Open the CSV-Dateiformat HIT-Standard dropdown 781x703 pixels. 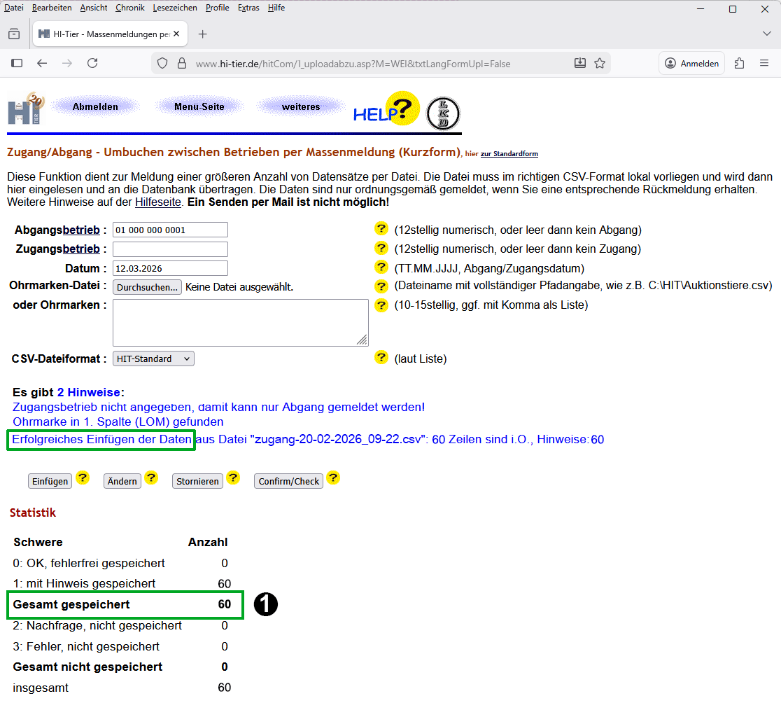pyautogui.click(x=153, y=358)
